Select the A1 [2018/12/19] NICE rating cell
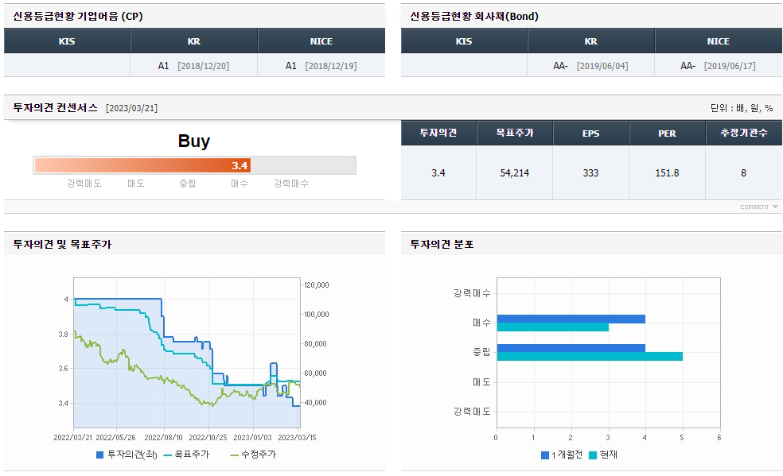This screenshot has height=476, width=783. tap(321, 65)
